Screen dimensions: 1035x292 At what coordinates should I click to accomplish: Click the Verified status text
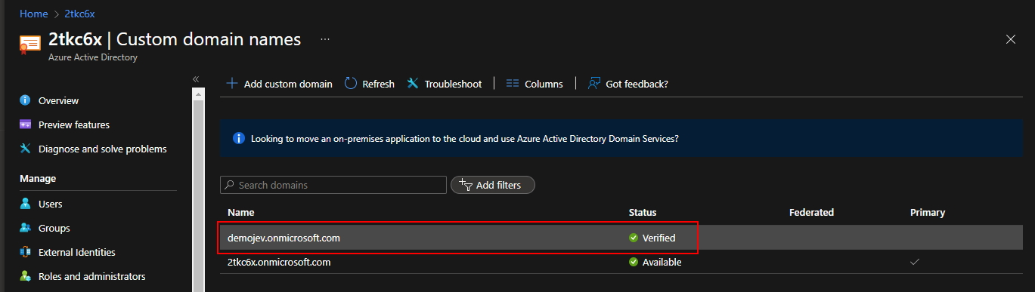pyautogui.click(x=658, y=238)
